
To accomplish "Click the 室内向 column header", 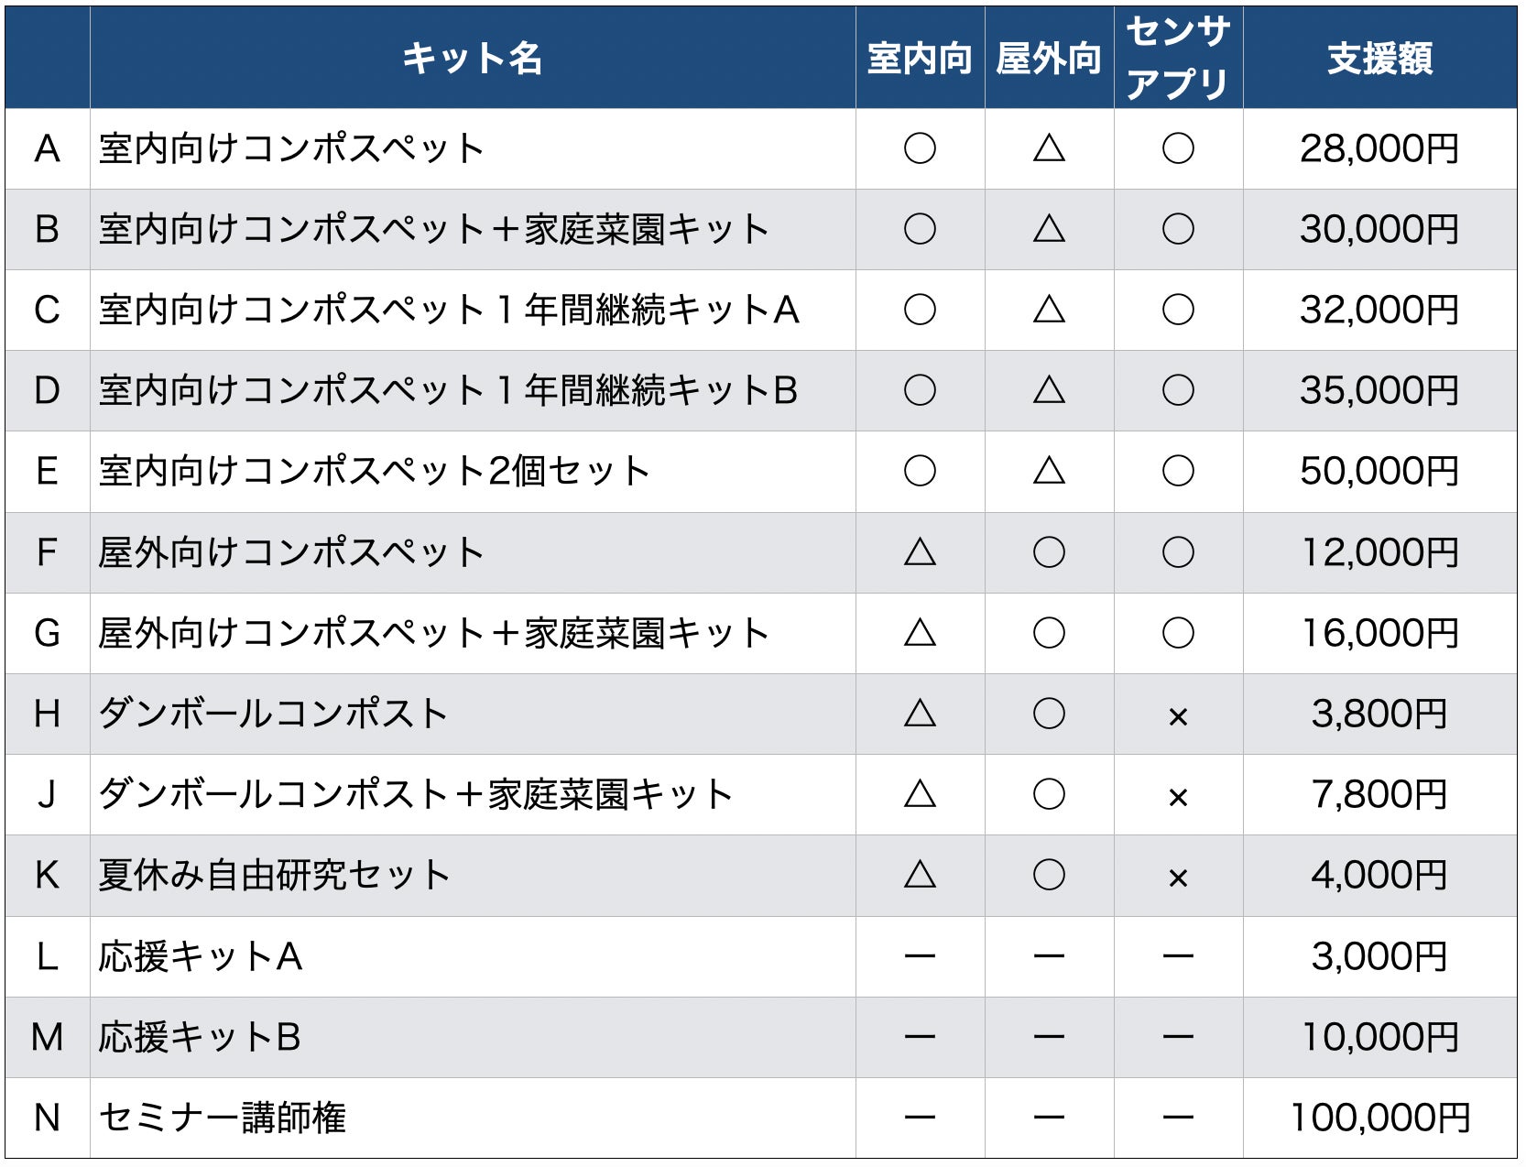I will click(920, 59).
